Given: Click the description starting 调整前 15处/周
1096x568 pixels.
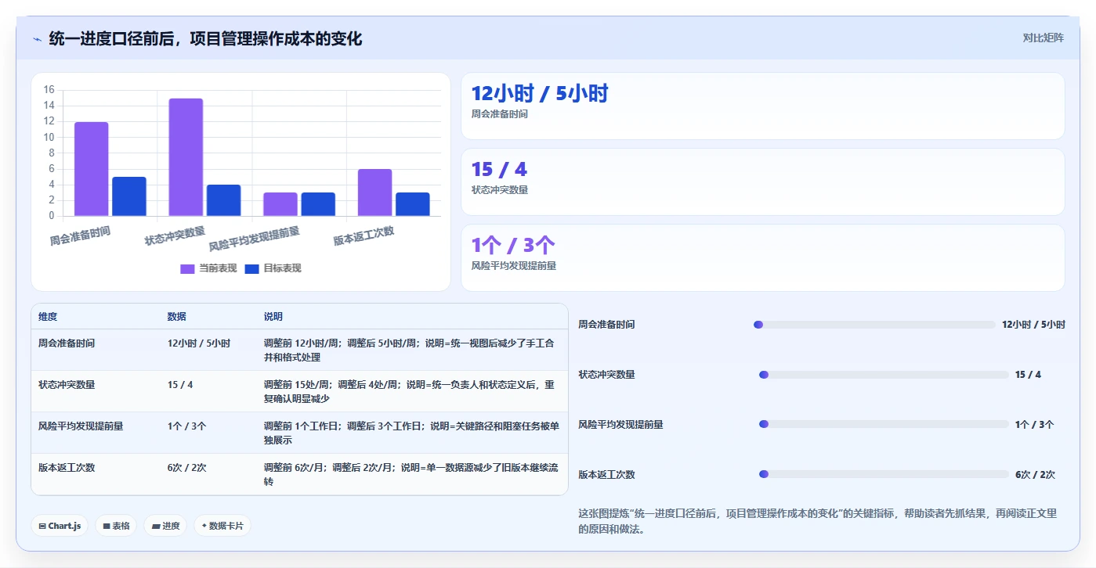Looking at the screenshot, I should [x=411, y=392].
